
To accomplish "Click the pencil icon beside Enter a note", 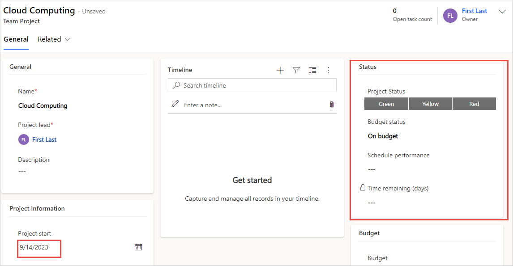I will coord(175,104).
